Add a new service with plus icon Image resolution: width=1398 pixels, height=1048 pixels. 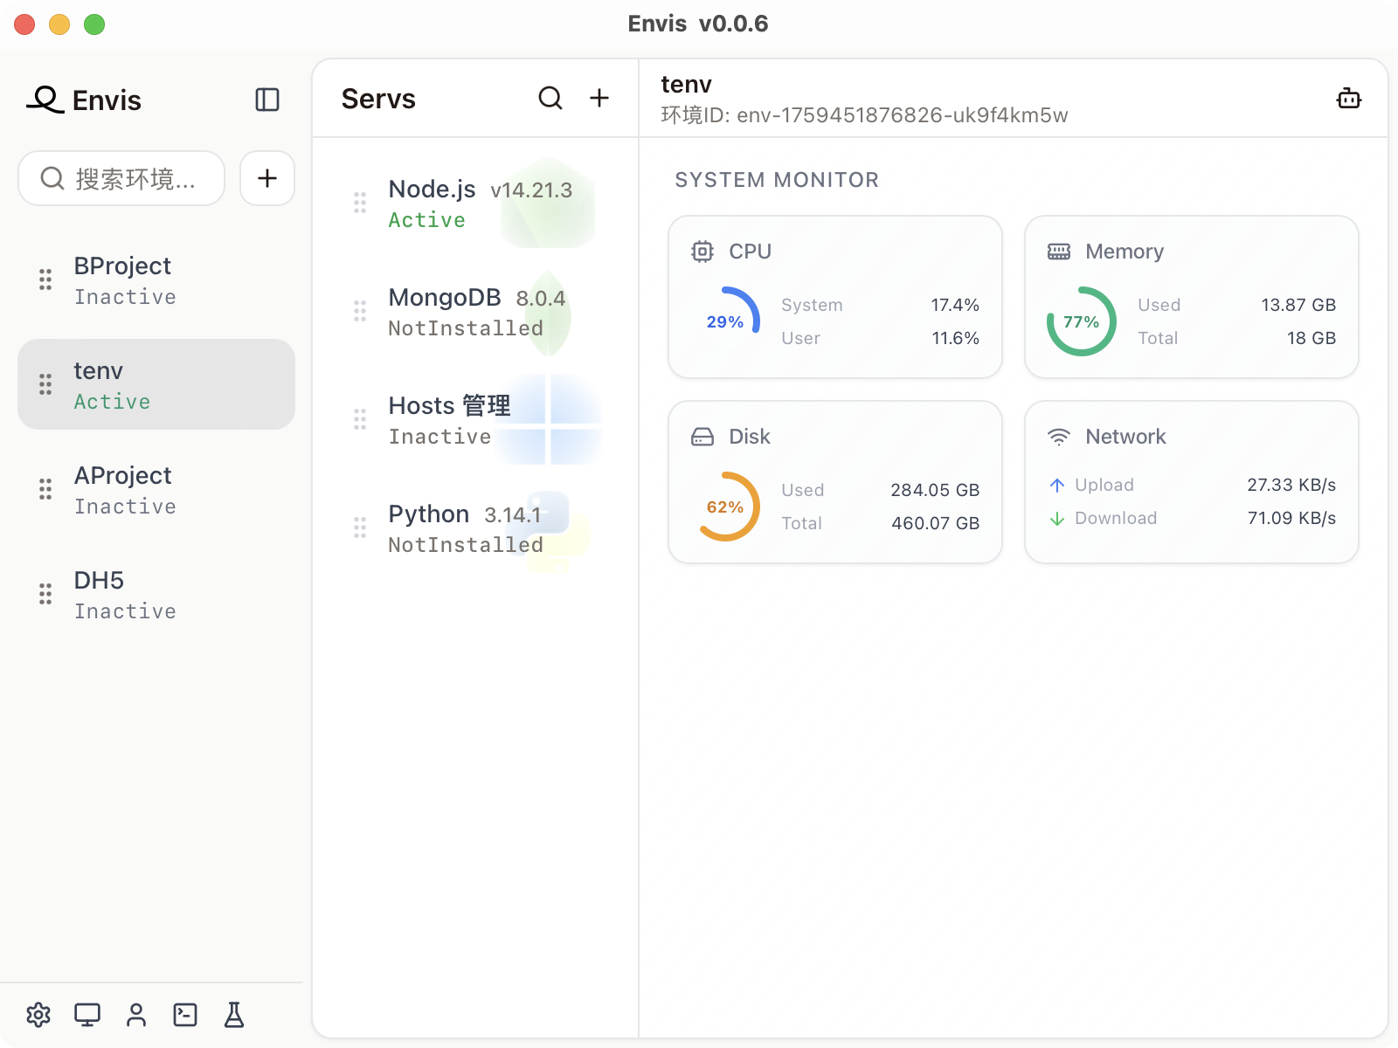(599, 98)
